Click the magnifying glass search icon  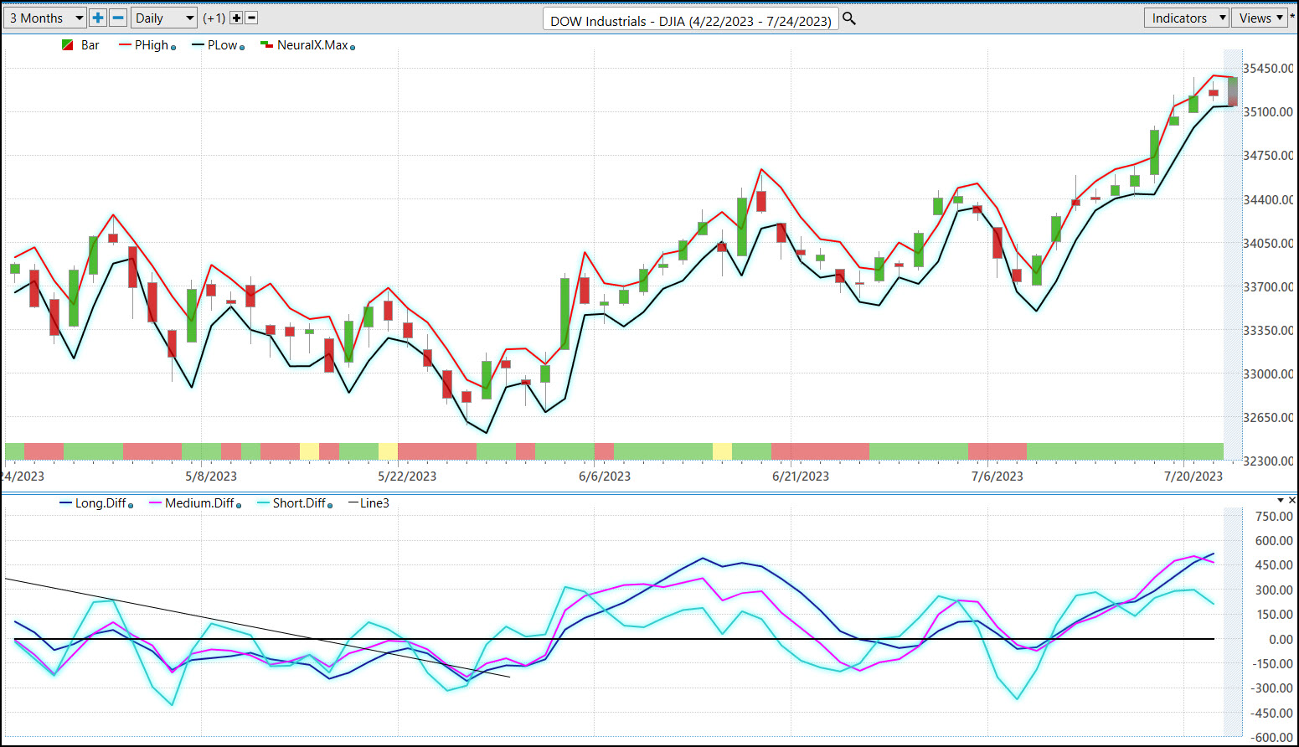tap(849, 18)
